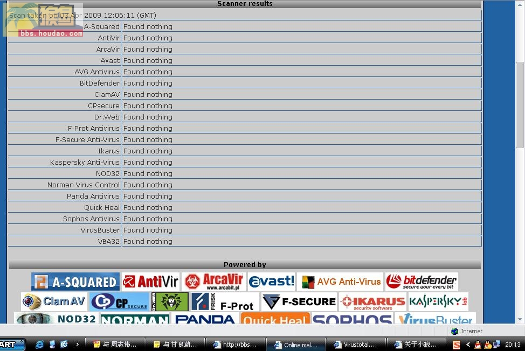This screenshot has height=351, width=525.
Task: Click the A-Squared logo banner
Action: coord(75,282)
